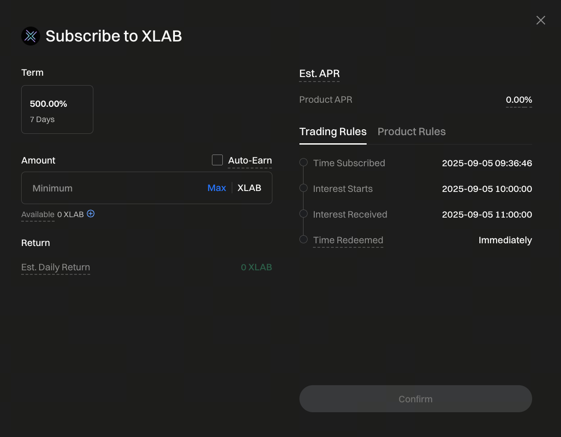
Task: Click the Term section heading
Action: tap(32, 73)
